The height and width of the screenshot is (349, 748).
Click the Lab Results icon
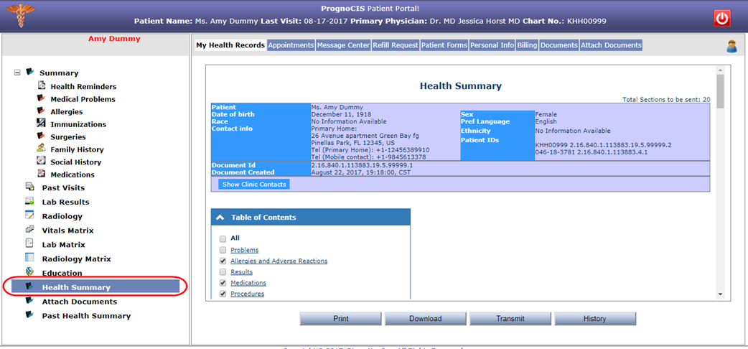(29, 201)
